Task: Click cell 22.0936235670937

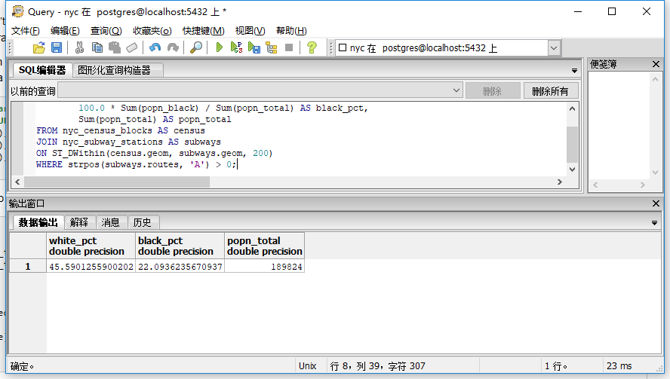Action: click(180, 267)
